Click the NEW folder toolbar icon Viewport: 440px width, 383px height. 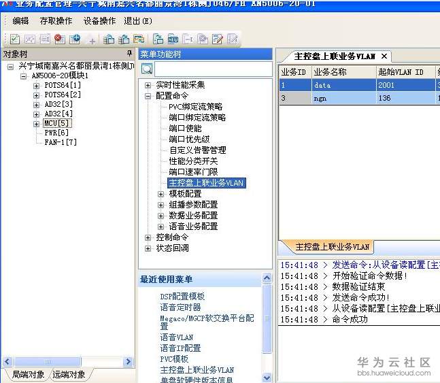pyautogui.click(x=173, y=39)
